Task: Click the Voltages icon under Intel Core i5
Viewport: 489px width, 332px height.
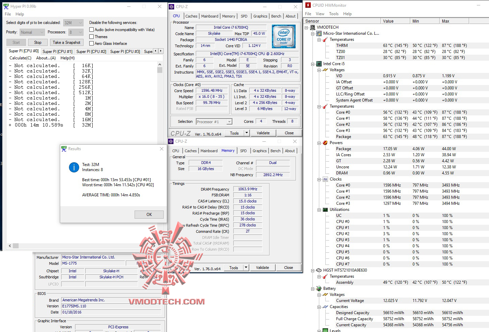Action: pyautogui.click(x=325, y=70)
